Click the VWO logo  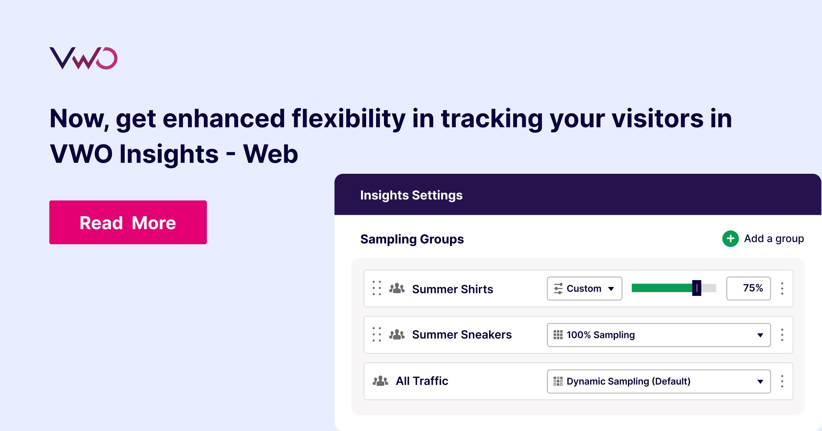(x=84, y=58)
